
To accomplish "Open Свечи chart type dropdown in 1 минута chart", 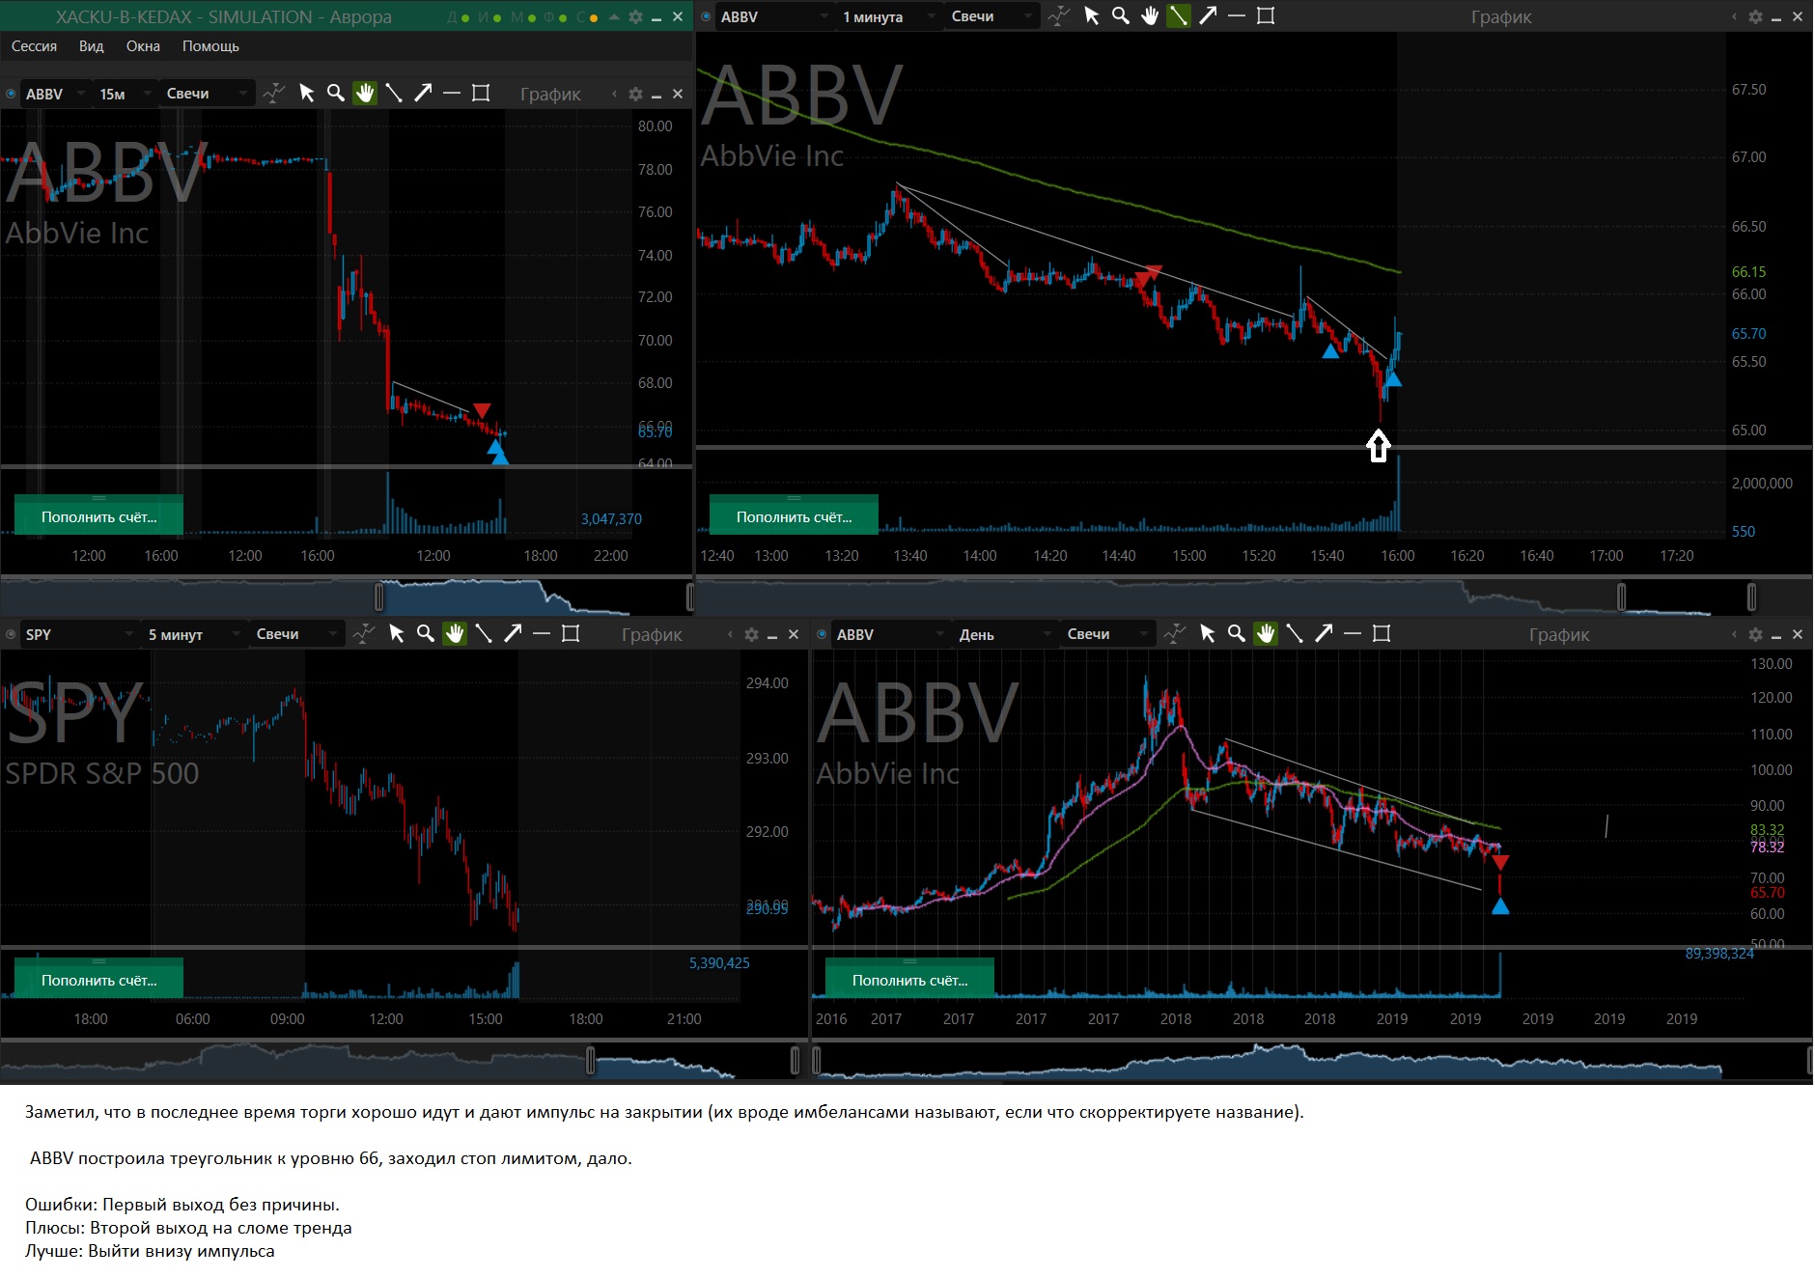I will [x=991, y=16].
